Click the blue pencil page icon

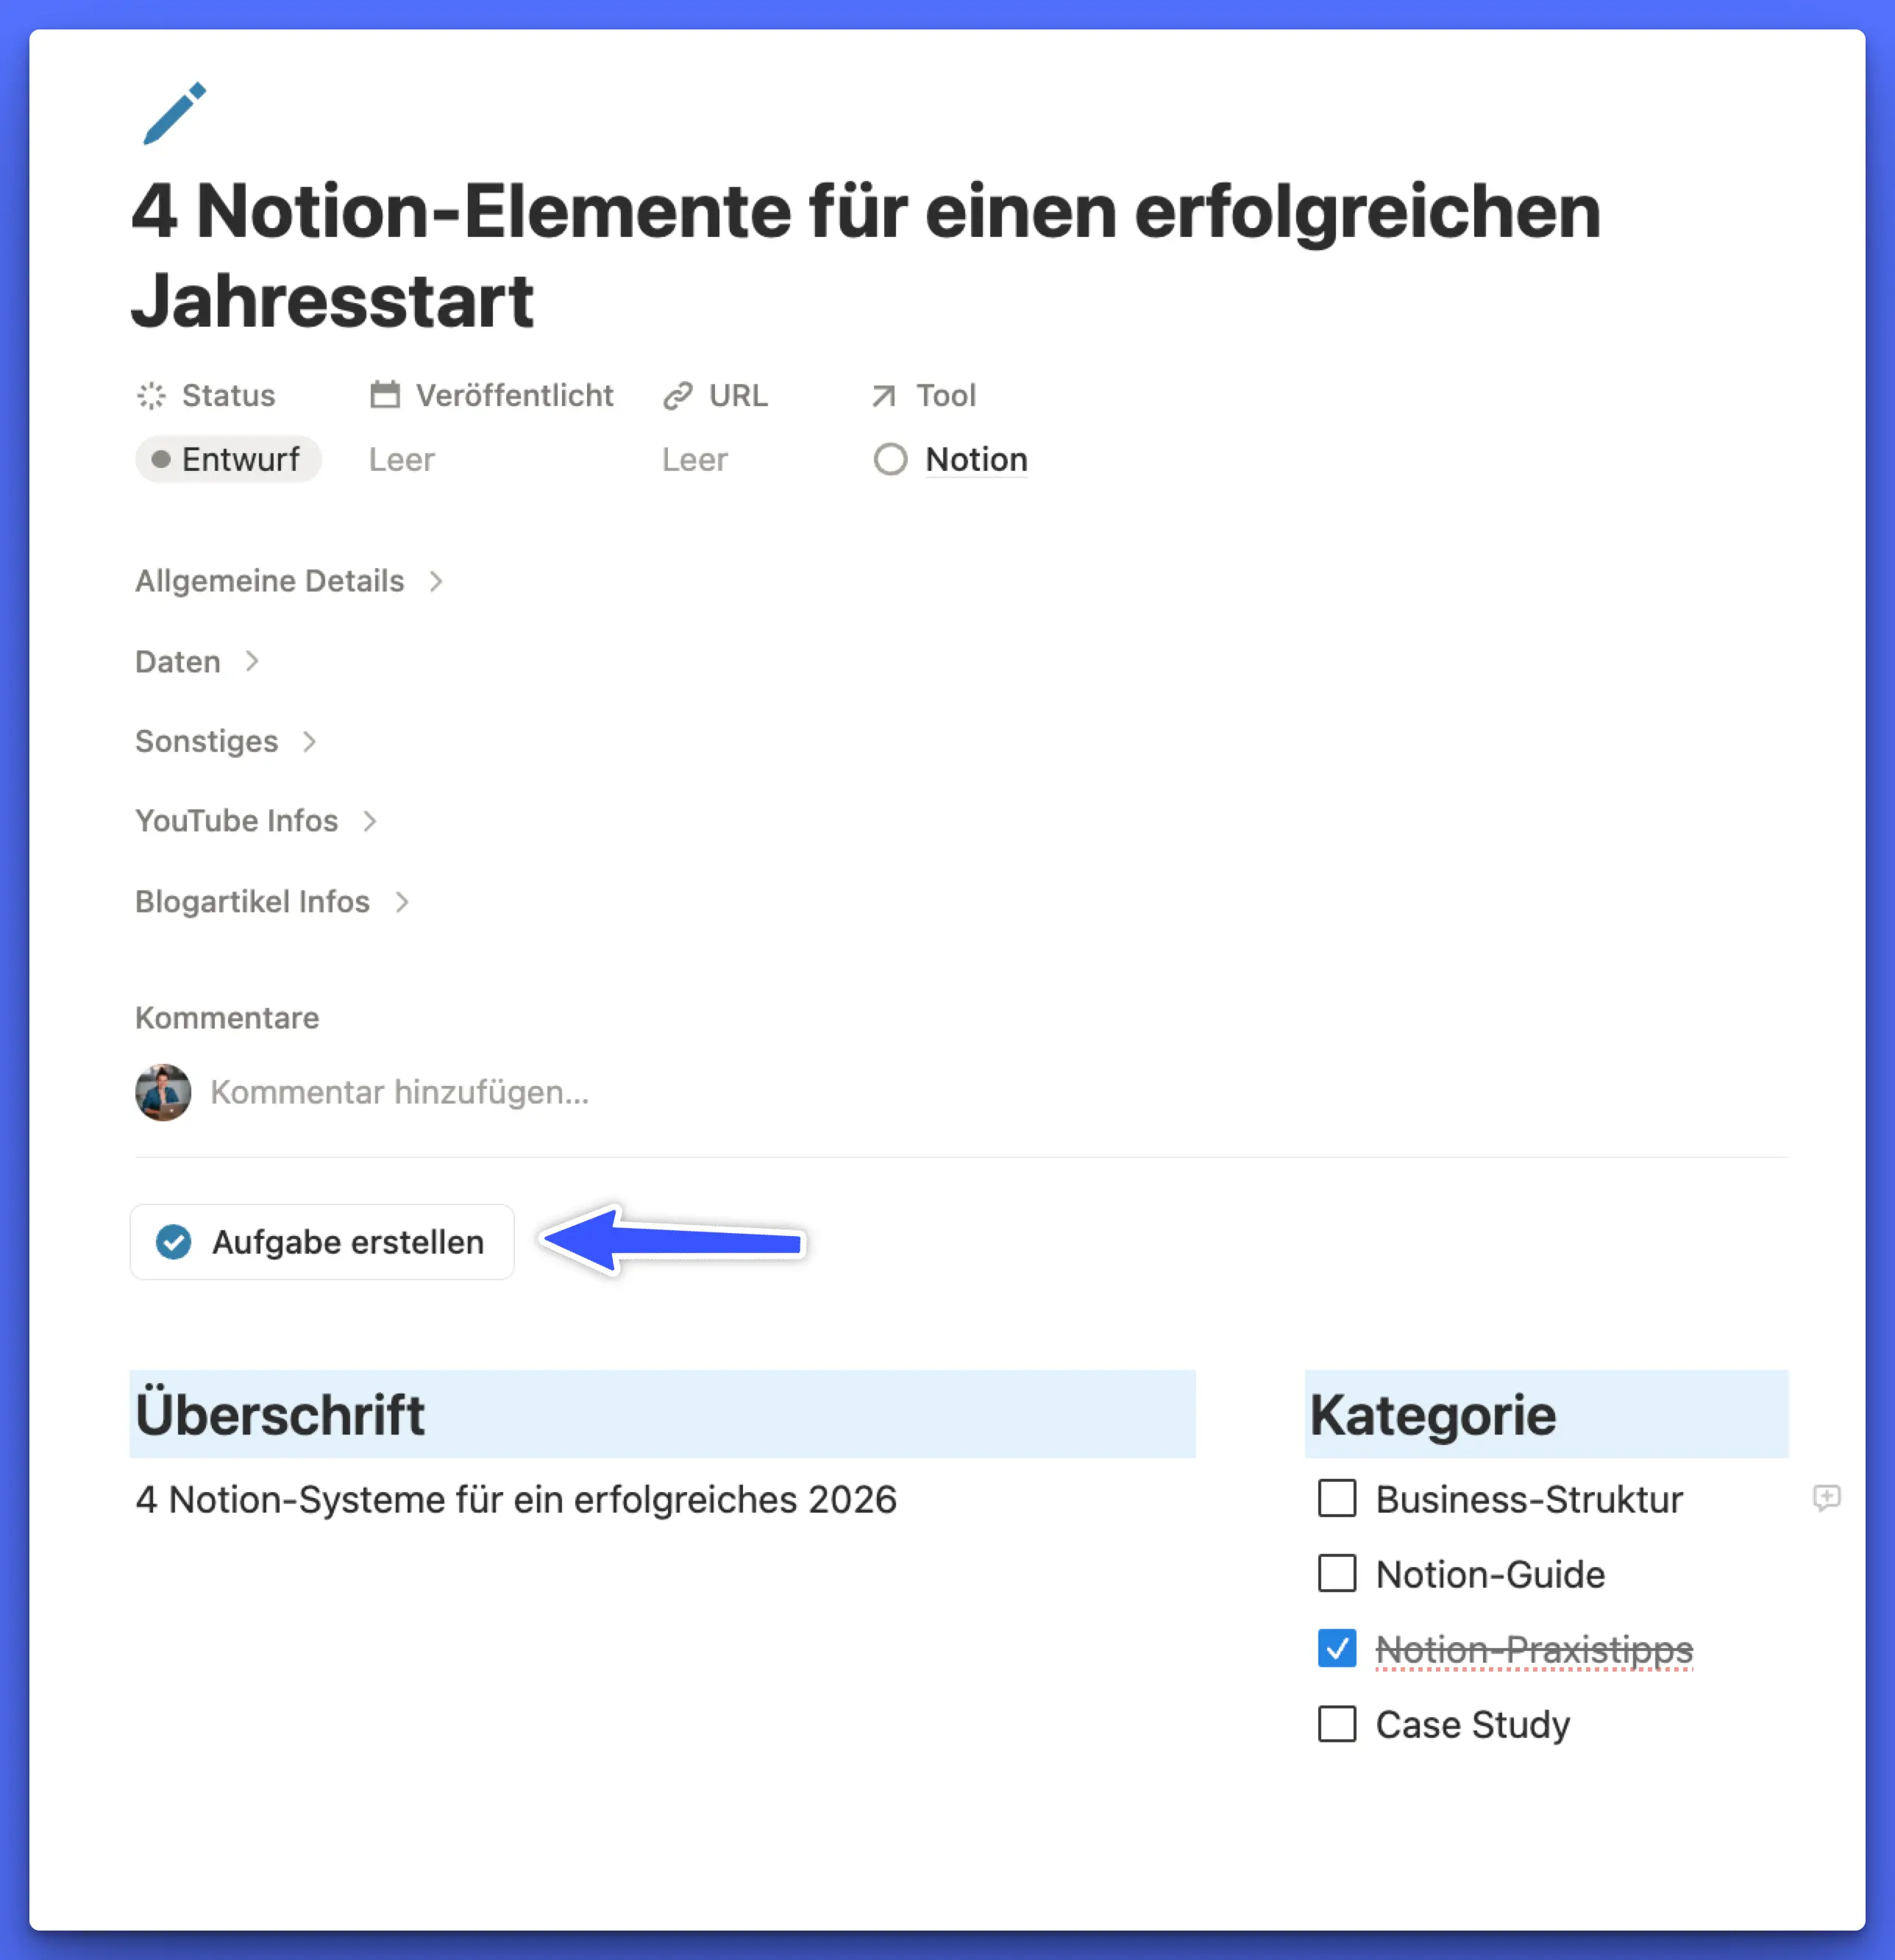(x=174, y=113)
